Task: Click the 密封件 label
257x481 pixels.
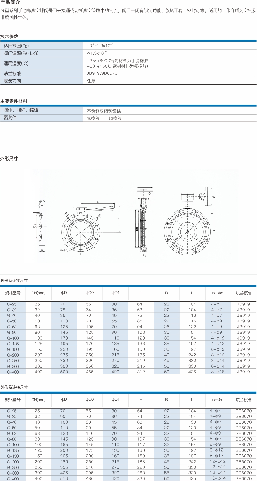Action: tap(10, 118)
